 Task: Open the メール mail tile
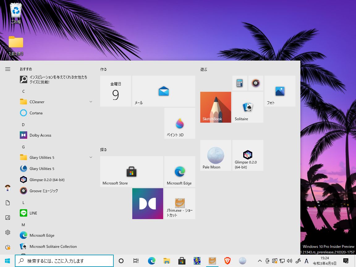[163, 91]
